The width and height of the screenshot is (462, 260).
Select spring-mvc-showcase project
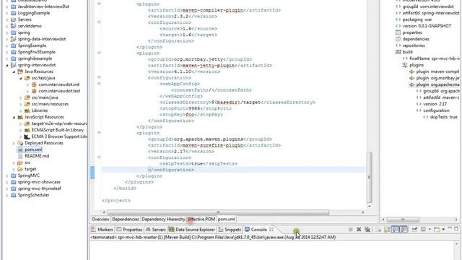(x=39, y=182)
